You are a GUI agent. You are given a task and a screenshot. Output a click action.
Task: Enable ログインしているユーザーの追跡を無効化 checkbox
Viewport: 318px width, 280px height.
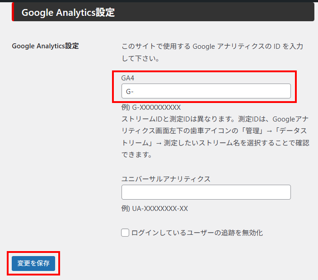(x=126, y=233)
